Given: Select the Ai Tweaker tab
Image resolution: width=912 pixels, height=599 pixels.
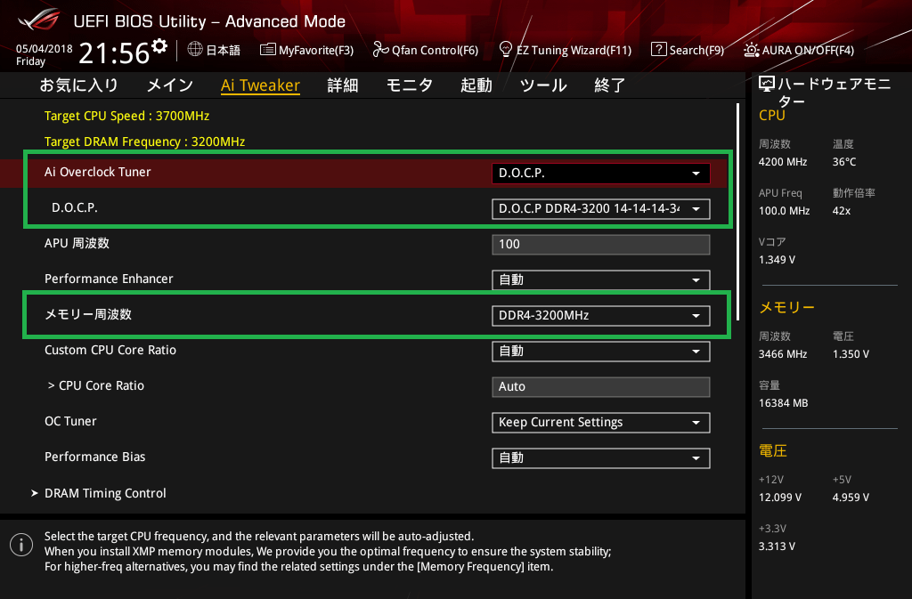Looking at the screenshot, I should pos(260,85).
